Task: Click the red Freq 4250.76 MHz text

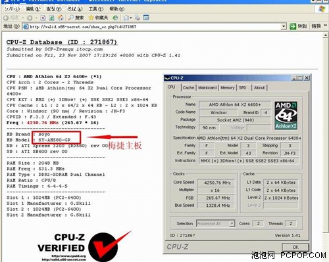Action: coord(43,123)
